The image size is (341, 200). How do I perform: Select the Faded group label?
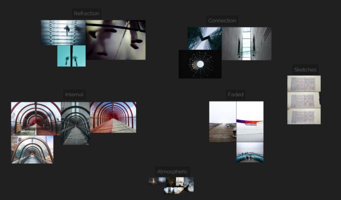[236, 95]
